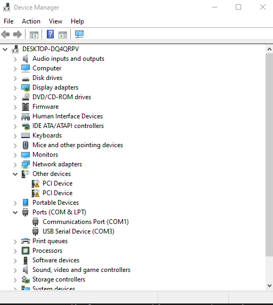Expand the Disk drives category
This screenshot has height=305, width=273.
pos(15,78)
